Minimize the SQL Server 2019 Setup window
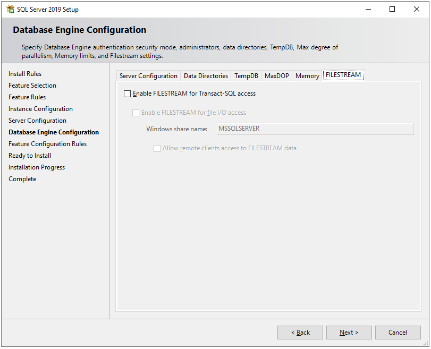Screen dimensions: 431x349 [x=368, y=10]
